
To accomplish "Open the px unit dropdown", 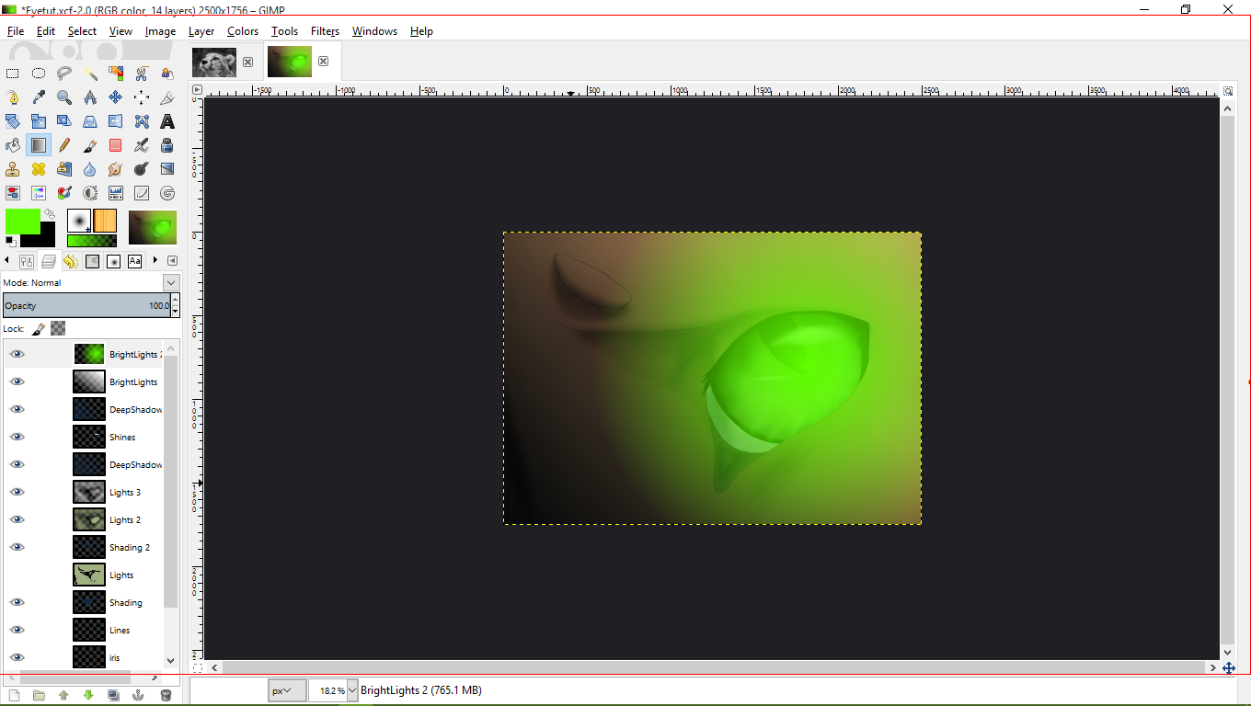I will click(x=287, y=690).
